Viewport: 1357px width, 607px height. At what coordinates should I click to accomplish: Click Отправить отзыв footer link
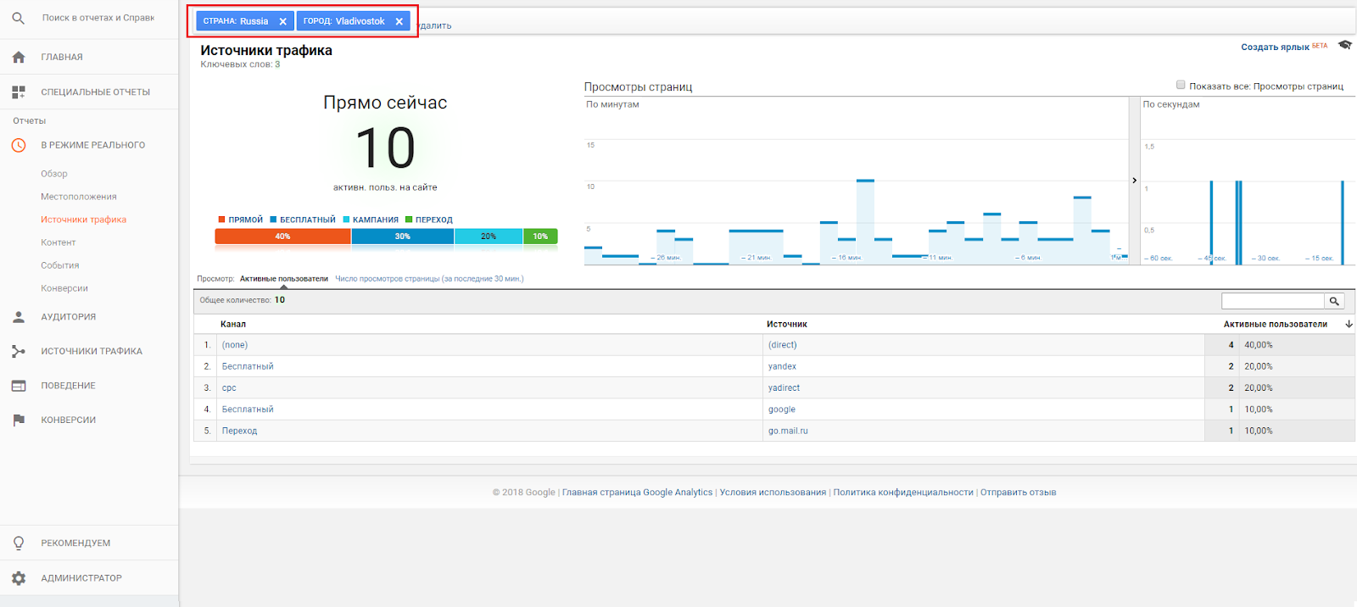(1018, 493)
